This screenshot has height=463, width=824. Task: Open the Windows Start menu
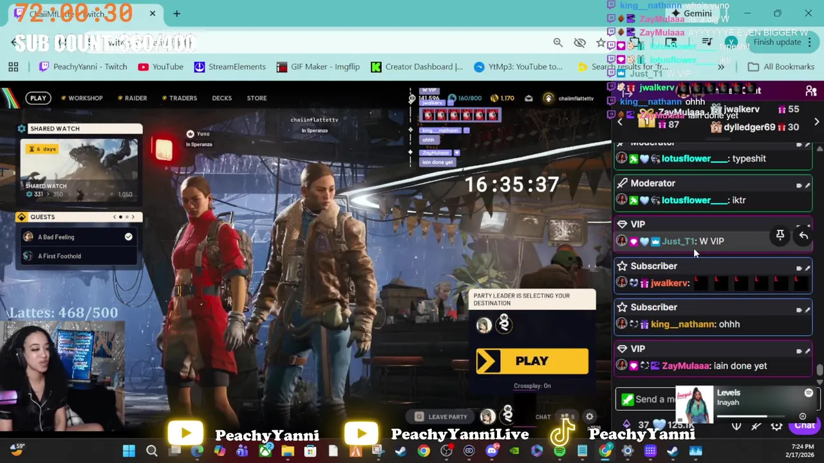(129, 451)
